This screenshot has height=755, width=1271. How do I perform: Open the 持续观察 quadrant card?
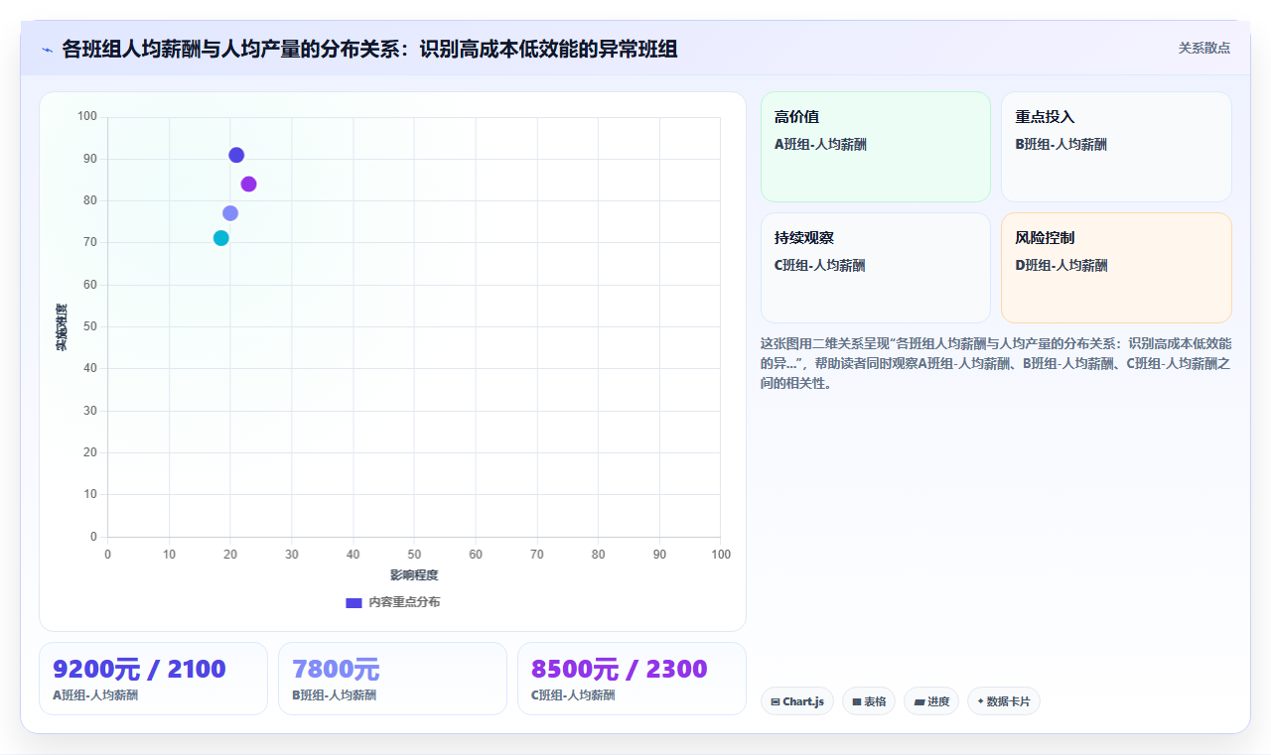click(876, 268)
